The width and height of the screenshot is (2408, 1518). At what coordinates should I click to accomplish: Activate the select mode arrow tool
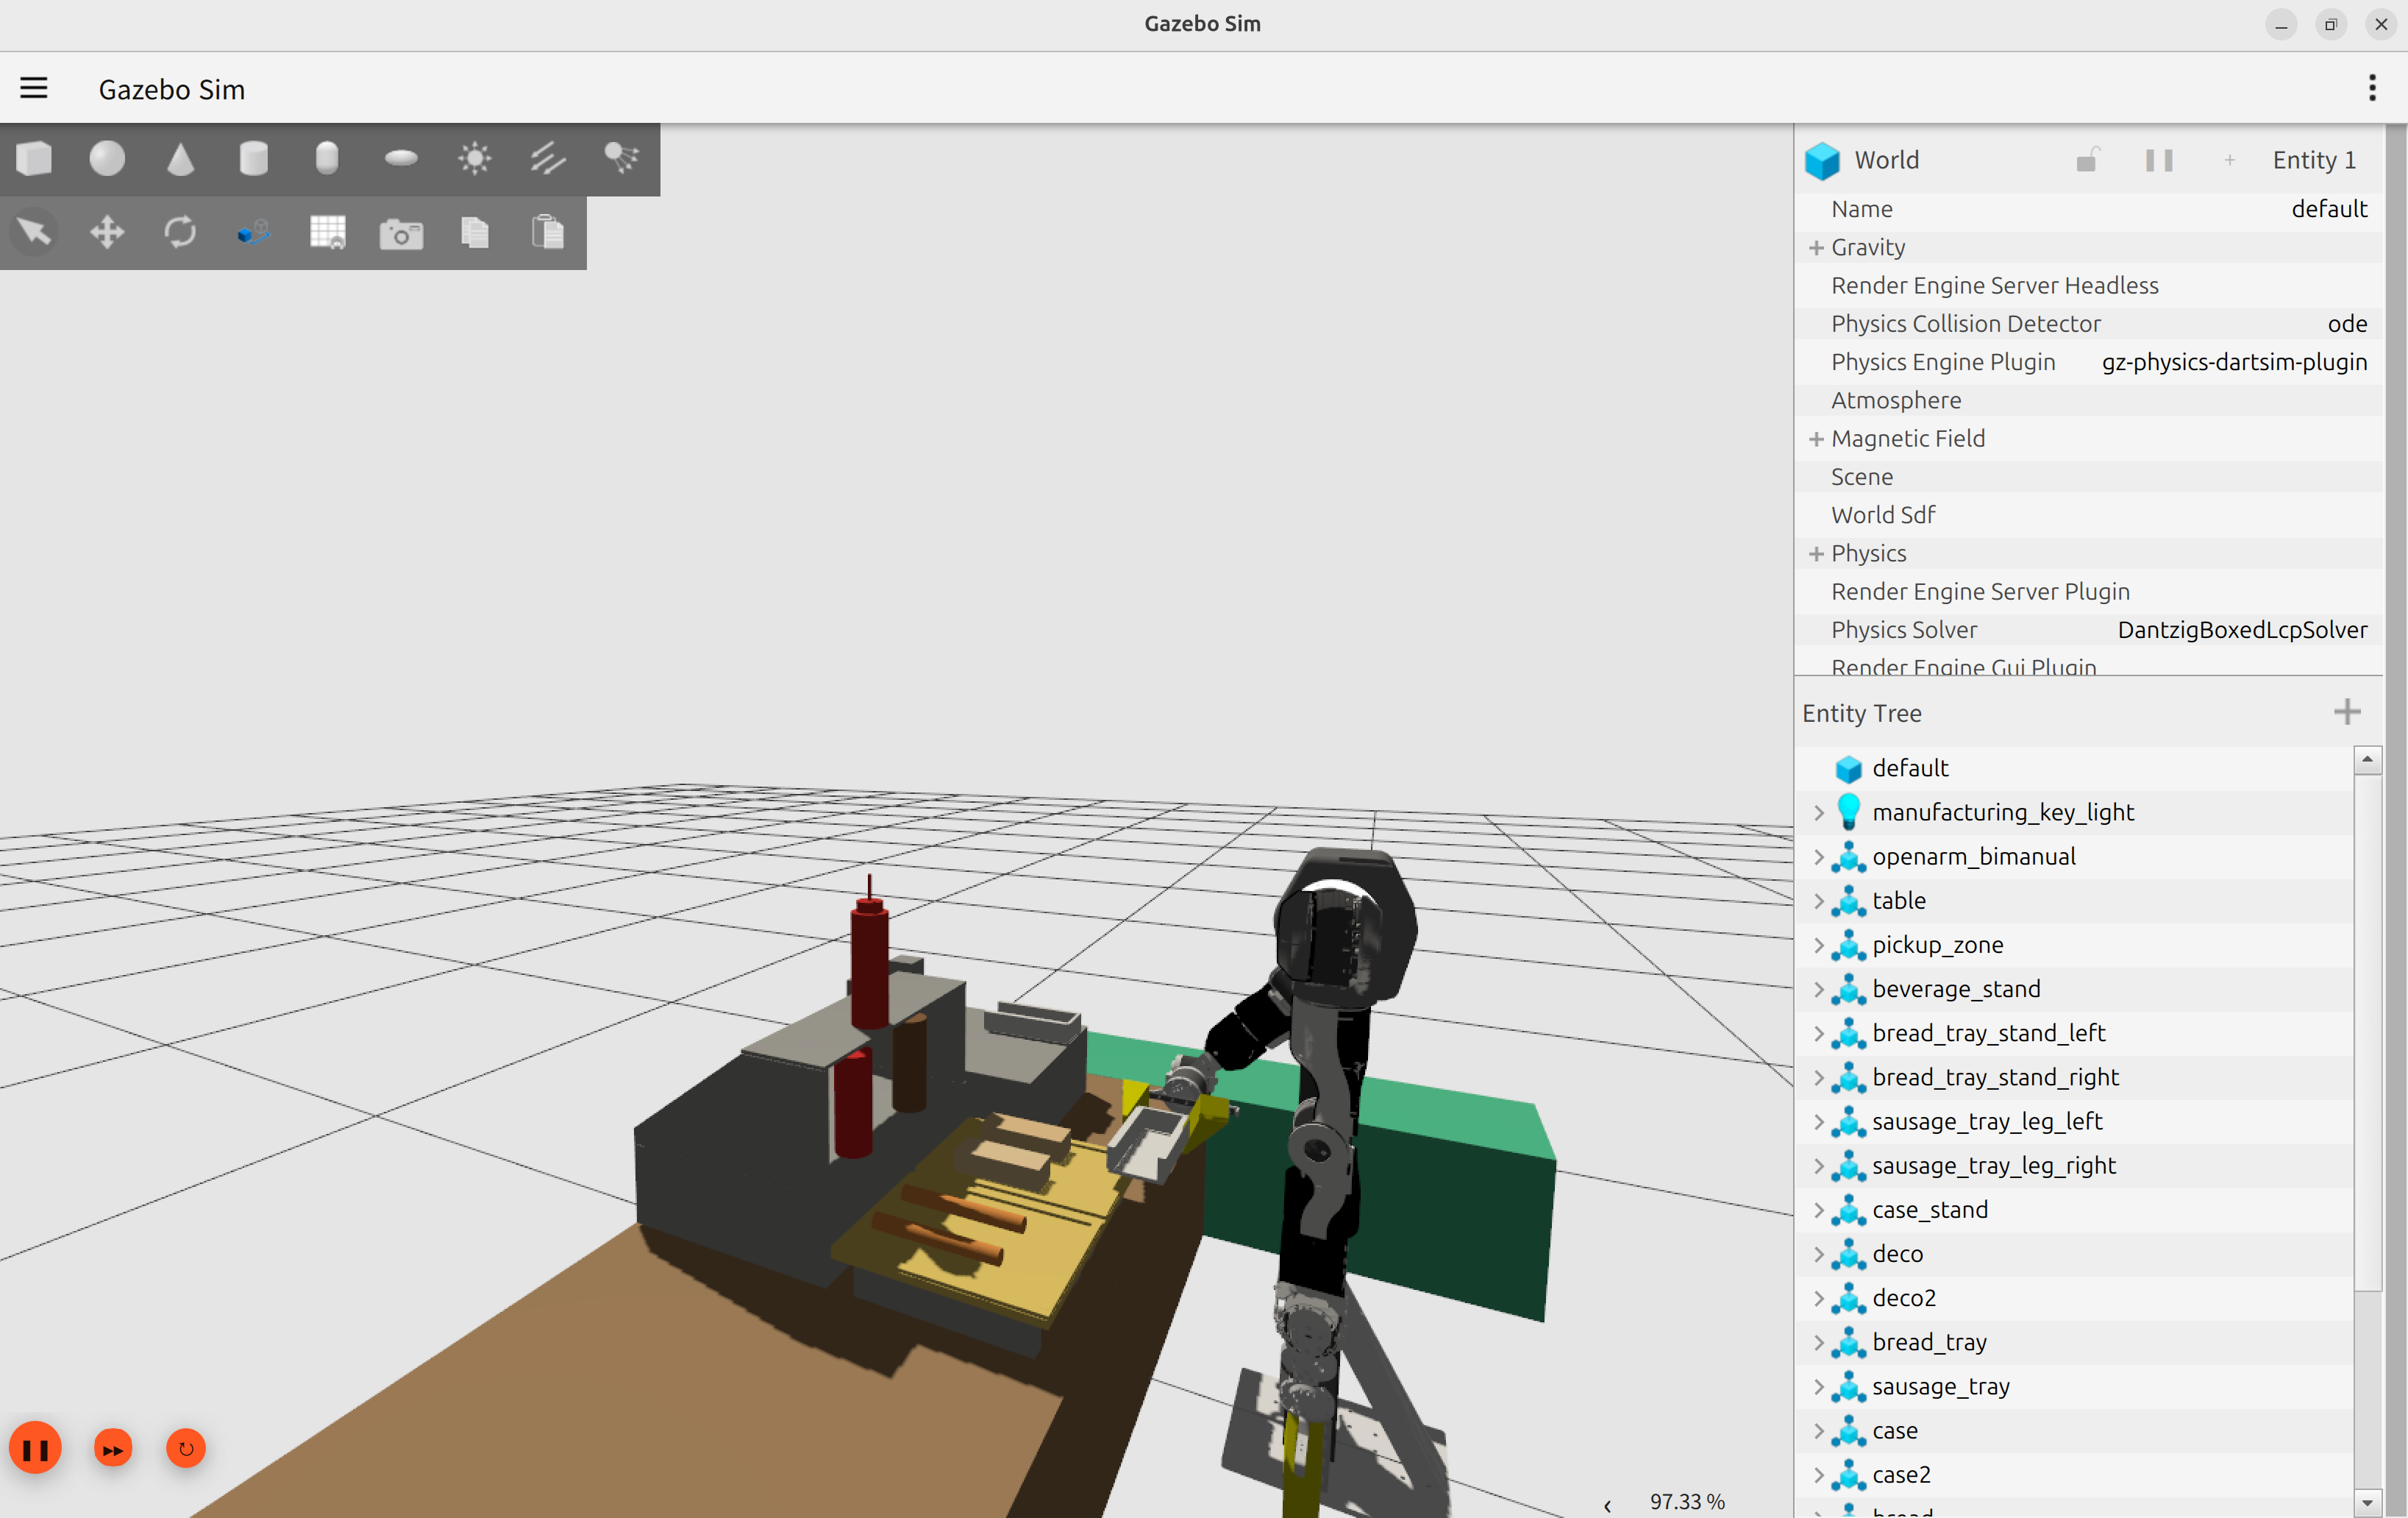tap(34, 233)
